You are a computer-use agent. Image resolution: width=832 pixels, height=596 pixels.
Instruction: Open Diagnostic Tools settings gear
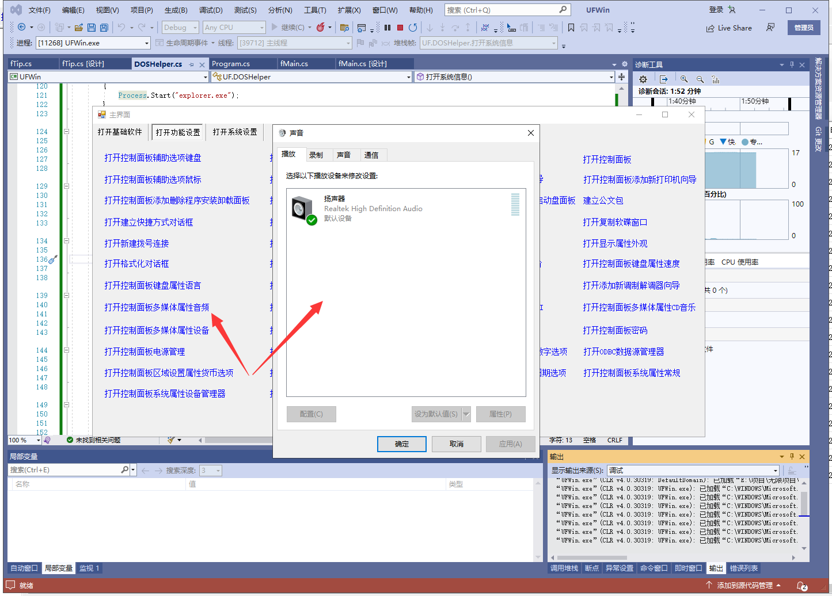tap(643, 79)
